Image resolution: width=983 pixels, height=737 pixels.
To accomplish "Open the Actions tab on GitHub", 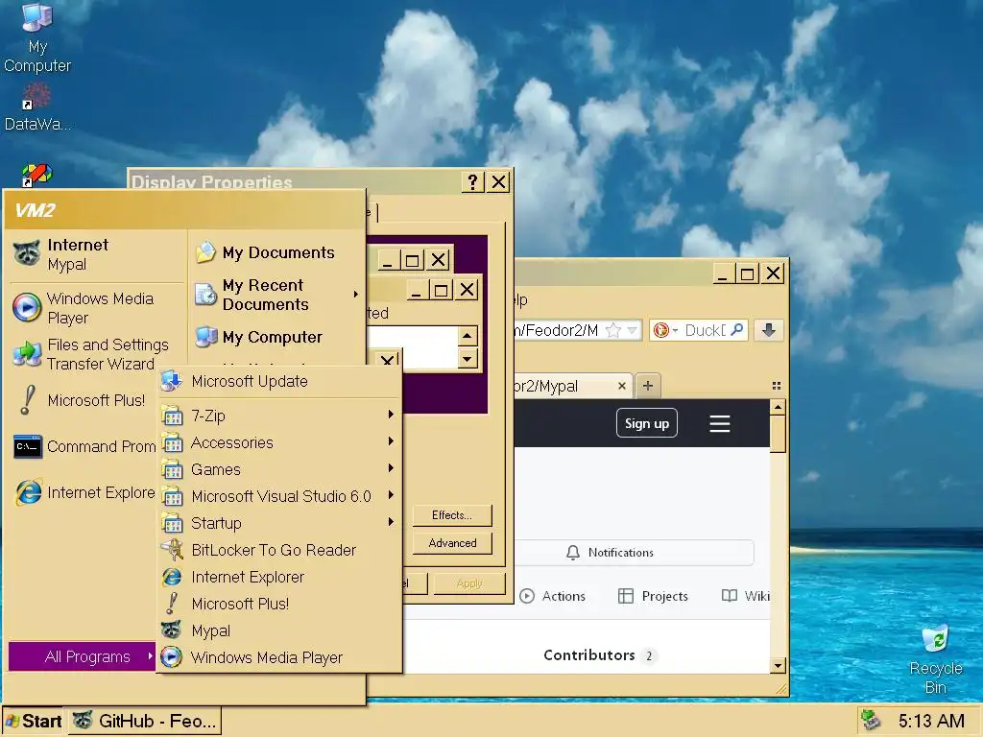I will pos(552,596).
